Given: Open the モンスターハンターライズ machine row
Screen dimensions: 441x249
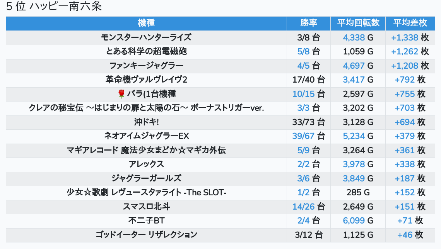Looking at the screenshot, I should coord(146,37).
